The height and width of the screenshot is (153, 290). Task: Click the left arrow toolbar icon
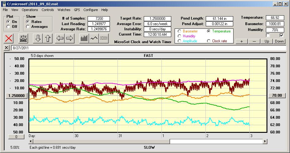[60, 38]
